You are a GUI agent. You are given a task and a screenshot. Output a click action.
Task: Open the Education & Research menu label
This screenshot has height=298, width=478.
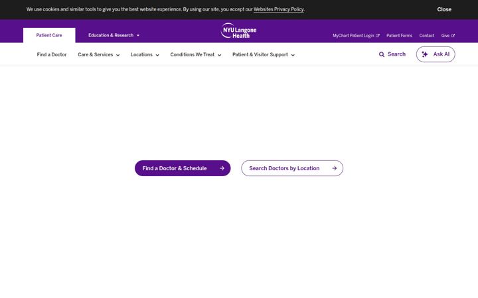tap(111, 35)
